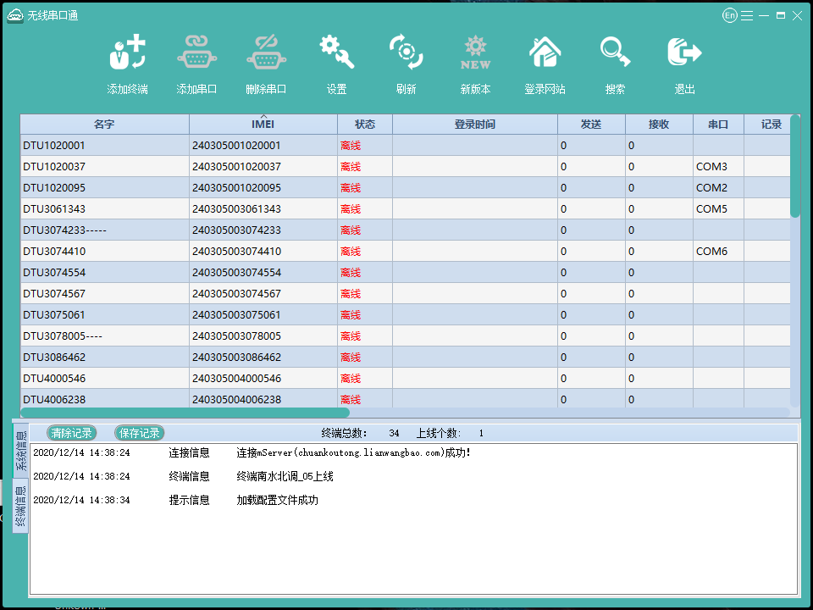Switch to the 终端信息 vertical tab
Screen dimensions: 813x610
[20, 505]
